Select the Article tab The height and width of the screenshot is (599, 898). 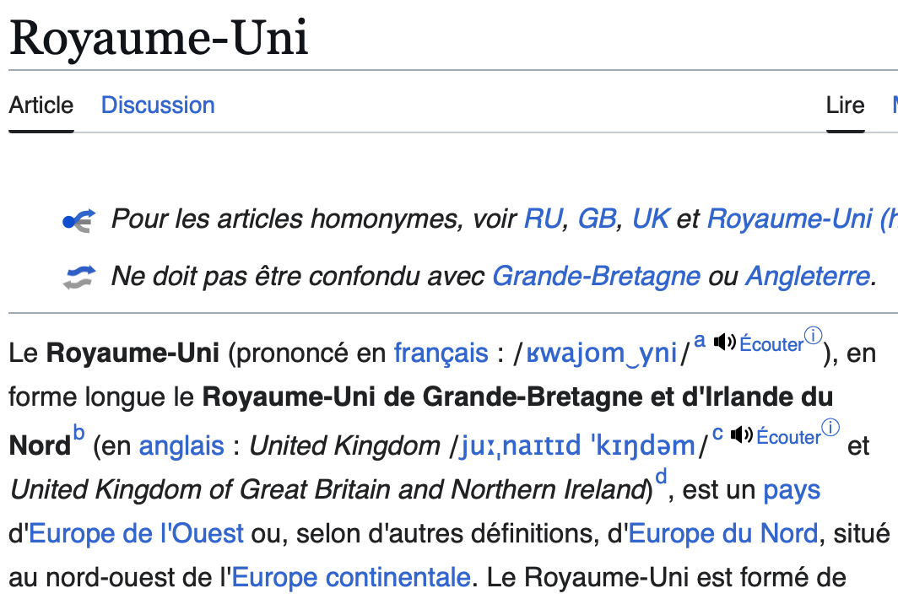[x=41, y=105]
